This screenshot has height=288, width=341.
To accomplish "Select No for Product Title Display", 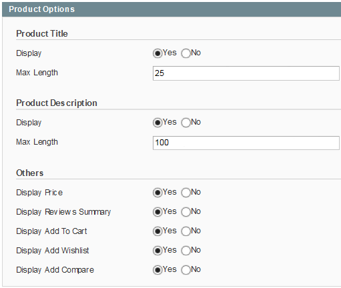I will 186,53.
